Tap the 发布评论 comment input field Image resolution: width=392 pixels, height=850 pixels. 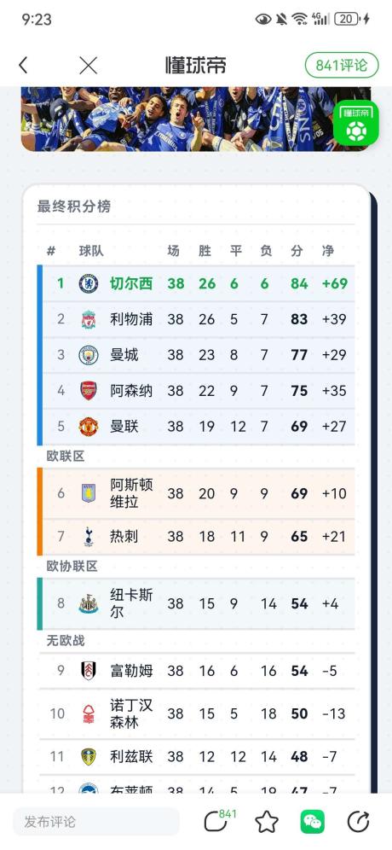pyautogui.click(x=95, y=822)
